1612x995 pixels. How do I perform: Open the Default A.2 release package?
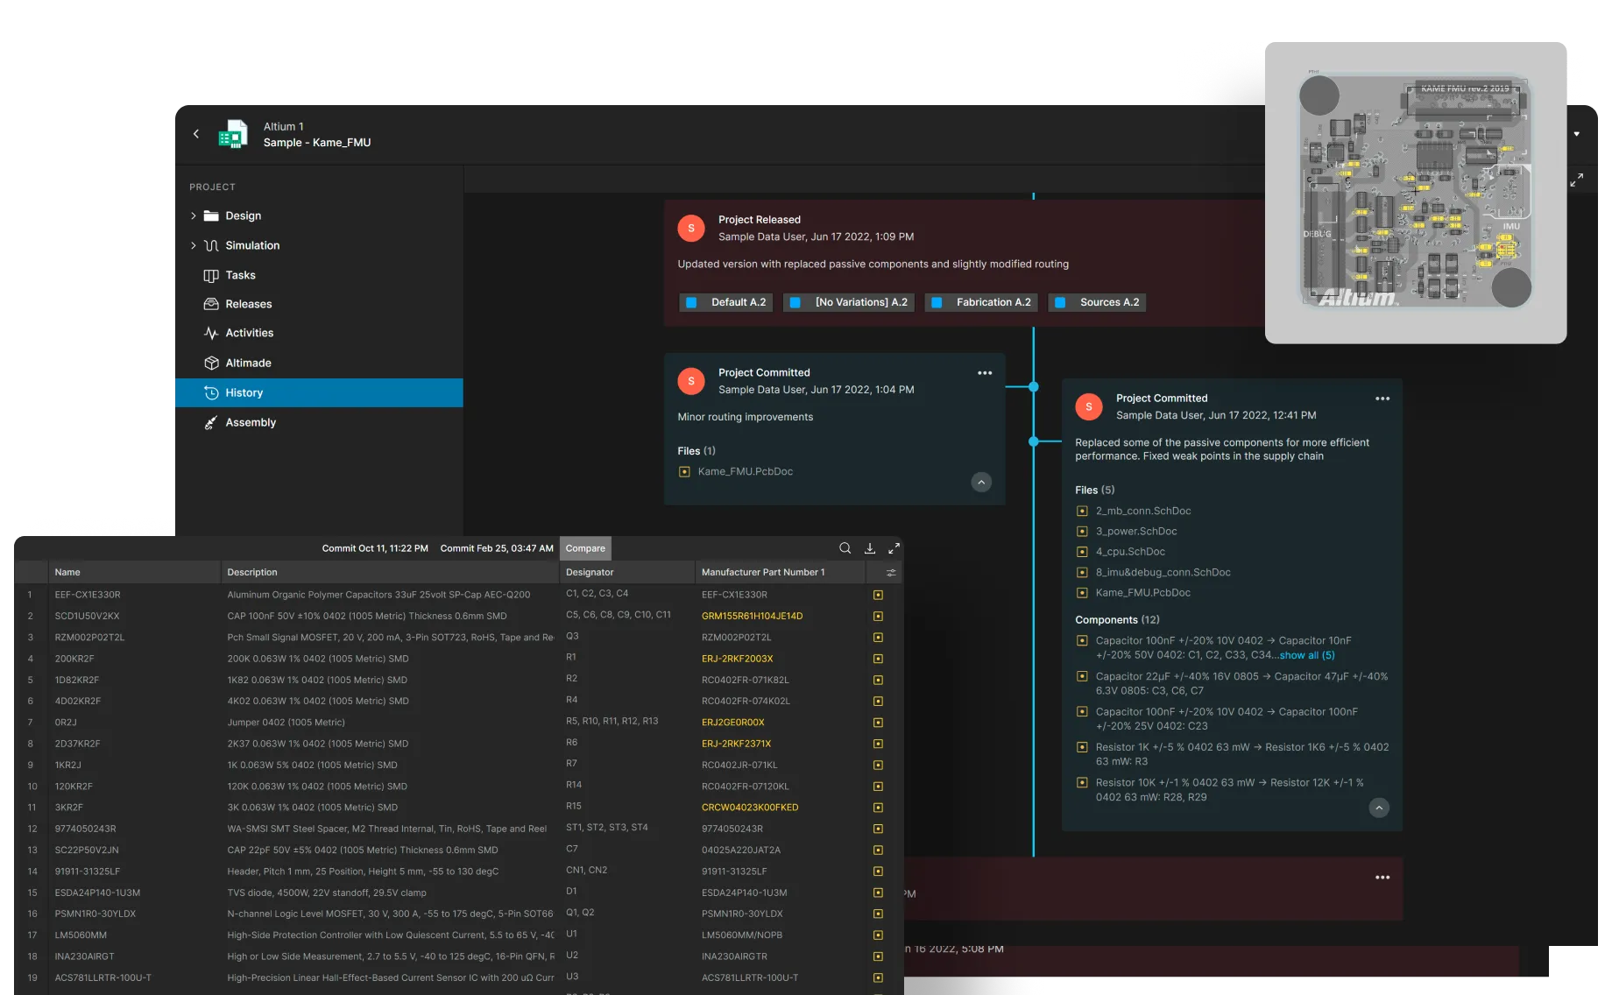tap(726, 303)
